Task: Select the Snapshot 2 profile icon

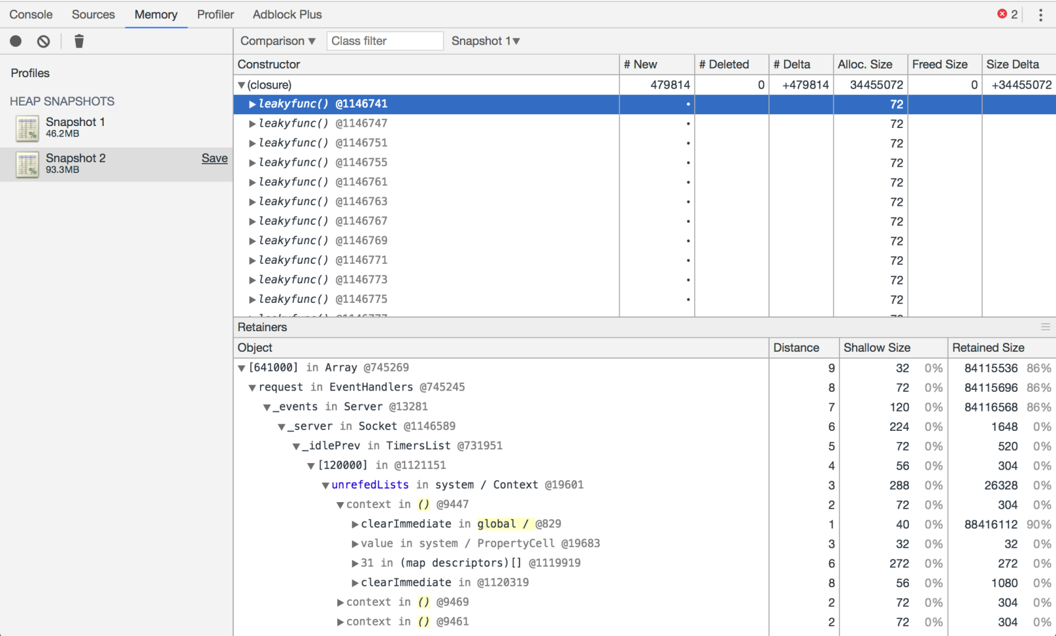Action: click(28, 164)
